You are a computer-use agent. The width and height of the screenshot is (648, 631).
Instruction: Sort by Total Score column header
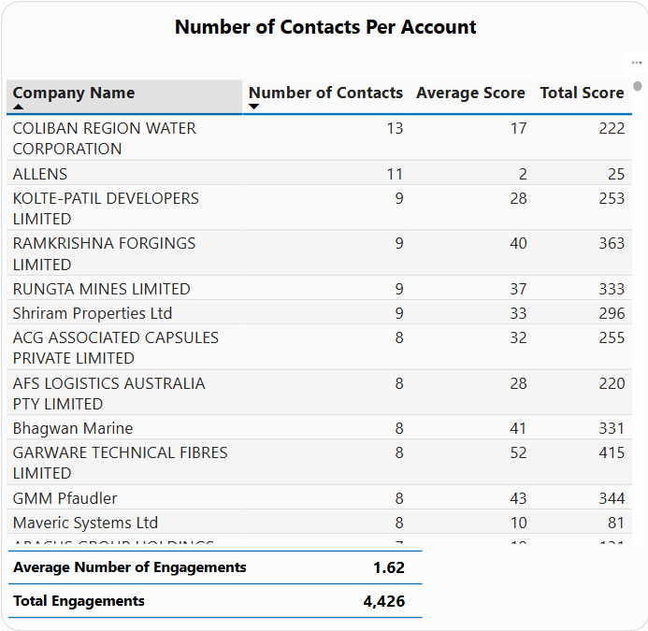point(582,93)
